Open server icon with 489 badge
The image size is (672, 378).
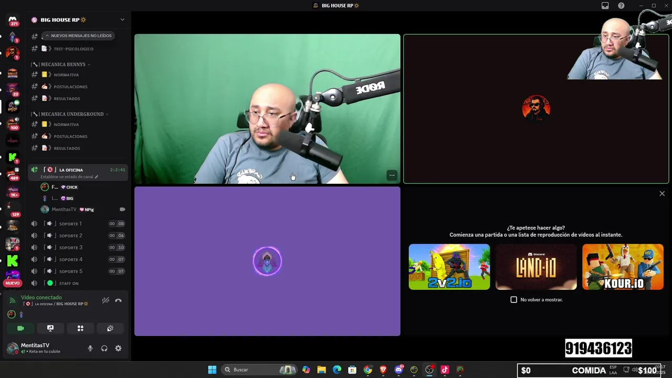pos(13,174)
